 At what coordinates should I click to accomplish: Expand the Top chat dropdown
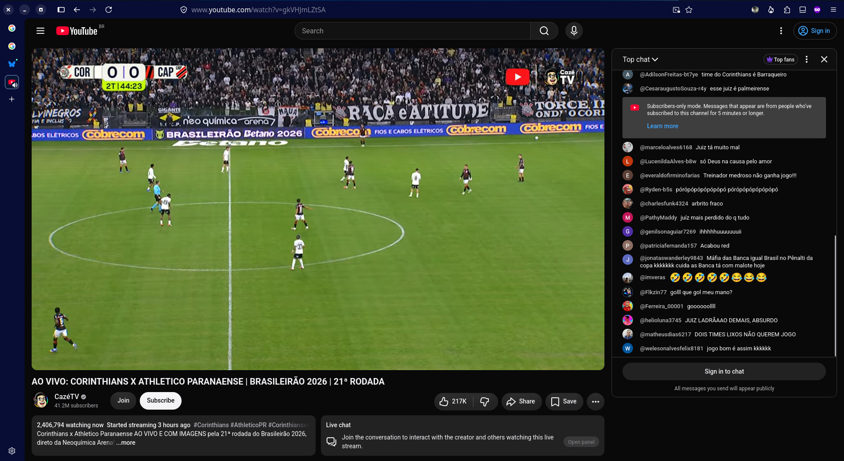[x=640, y=59]
